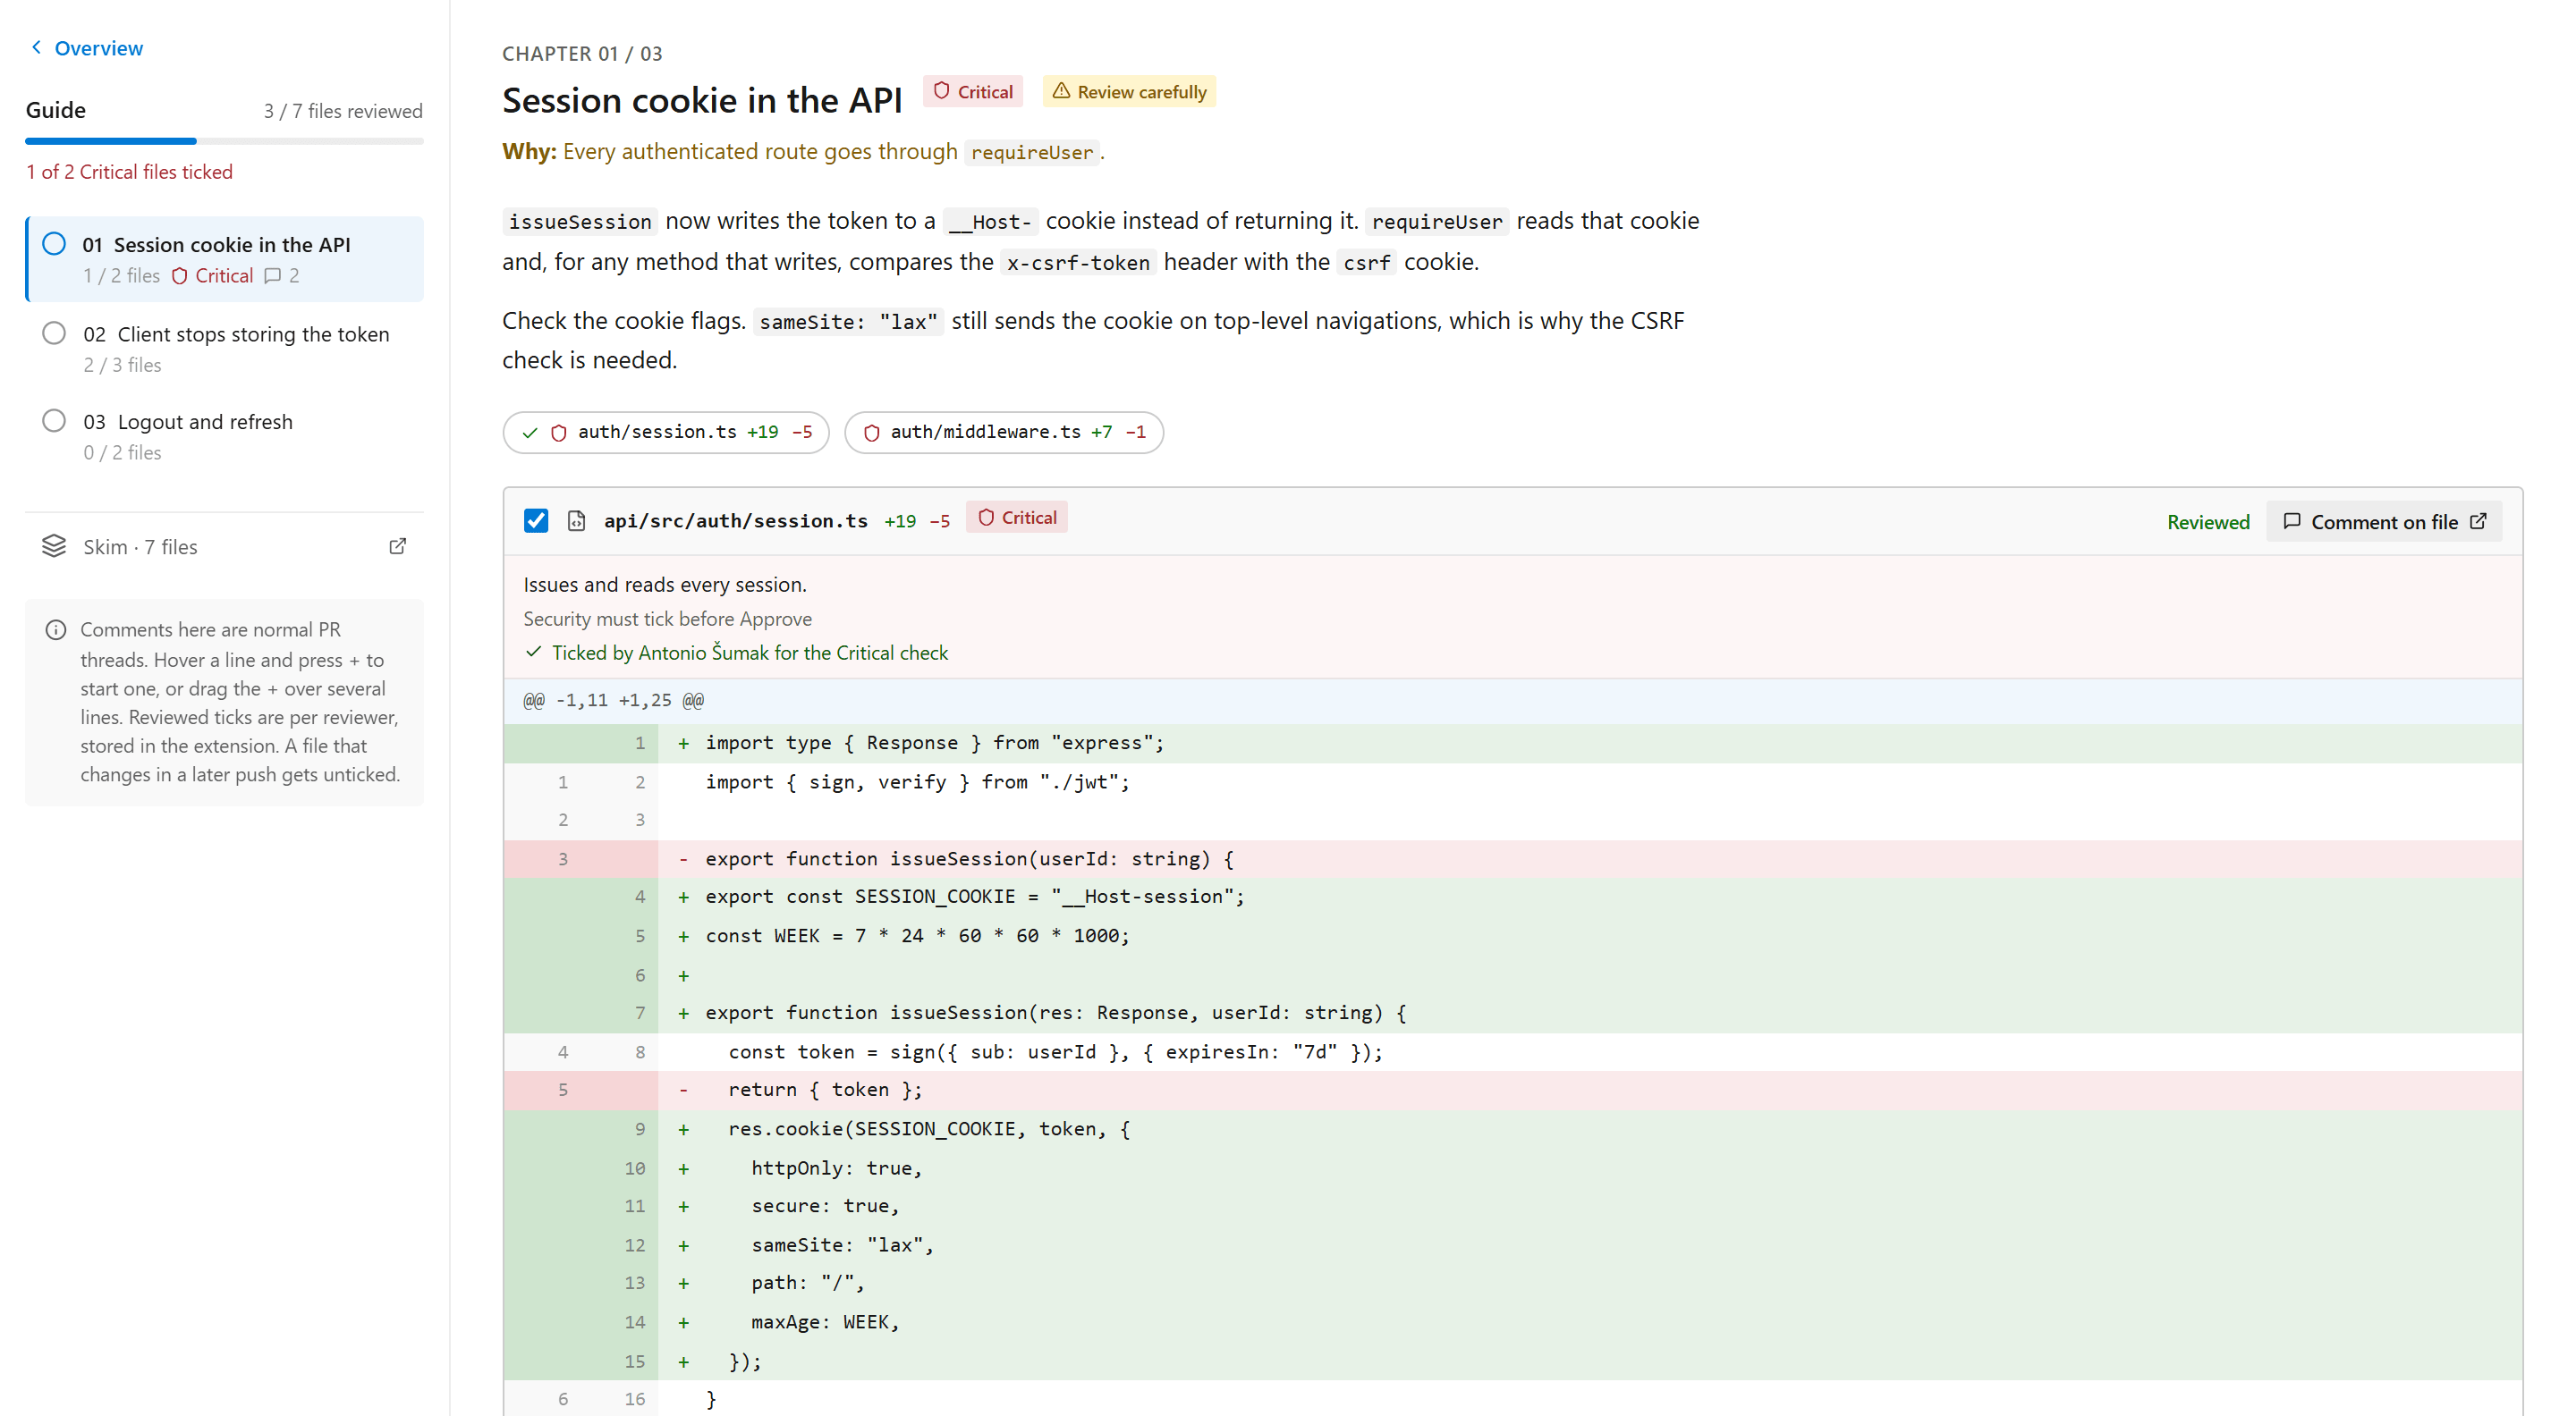Viewport: 2576px width, 1416px height.
Task: Click the minus marker on return { token } line
Action: [x=684, y=1091]
